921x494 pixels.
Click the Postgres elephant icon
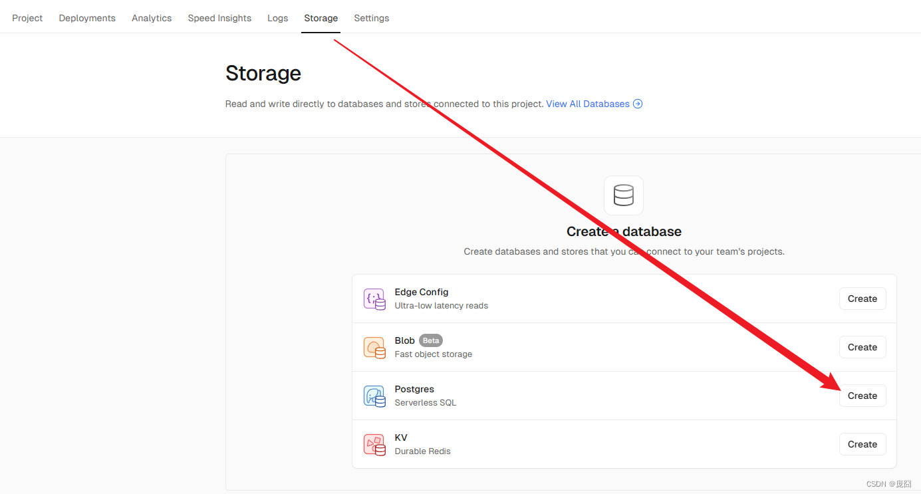(374, 396)
